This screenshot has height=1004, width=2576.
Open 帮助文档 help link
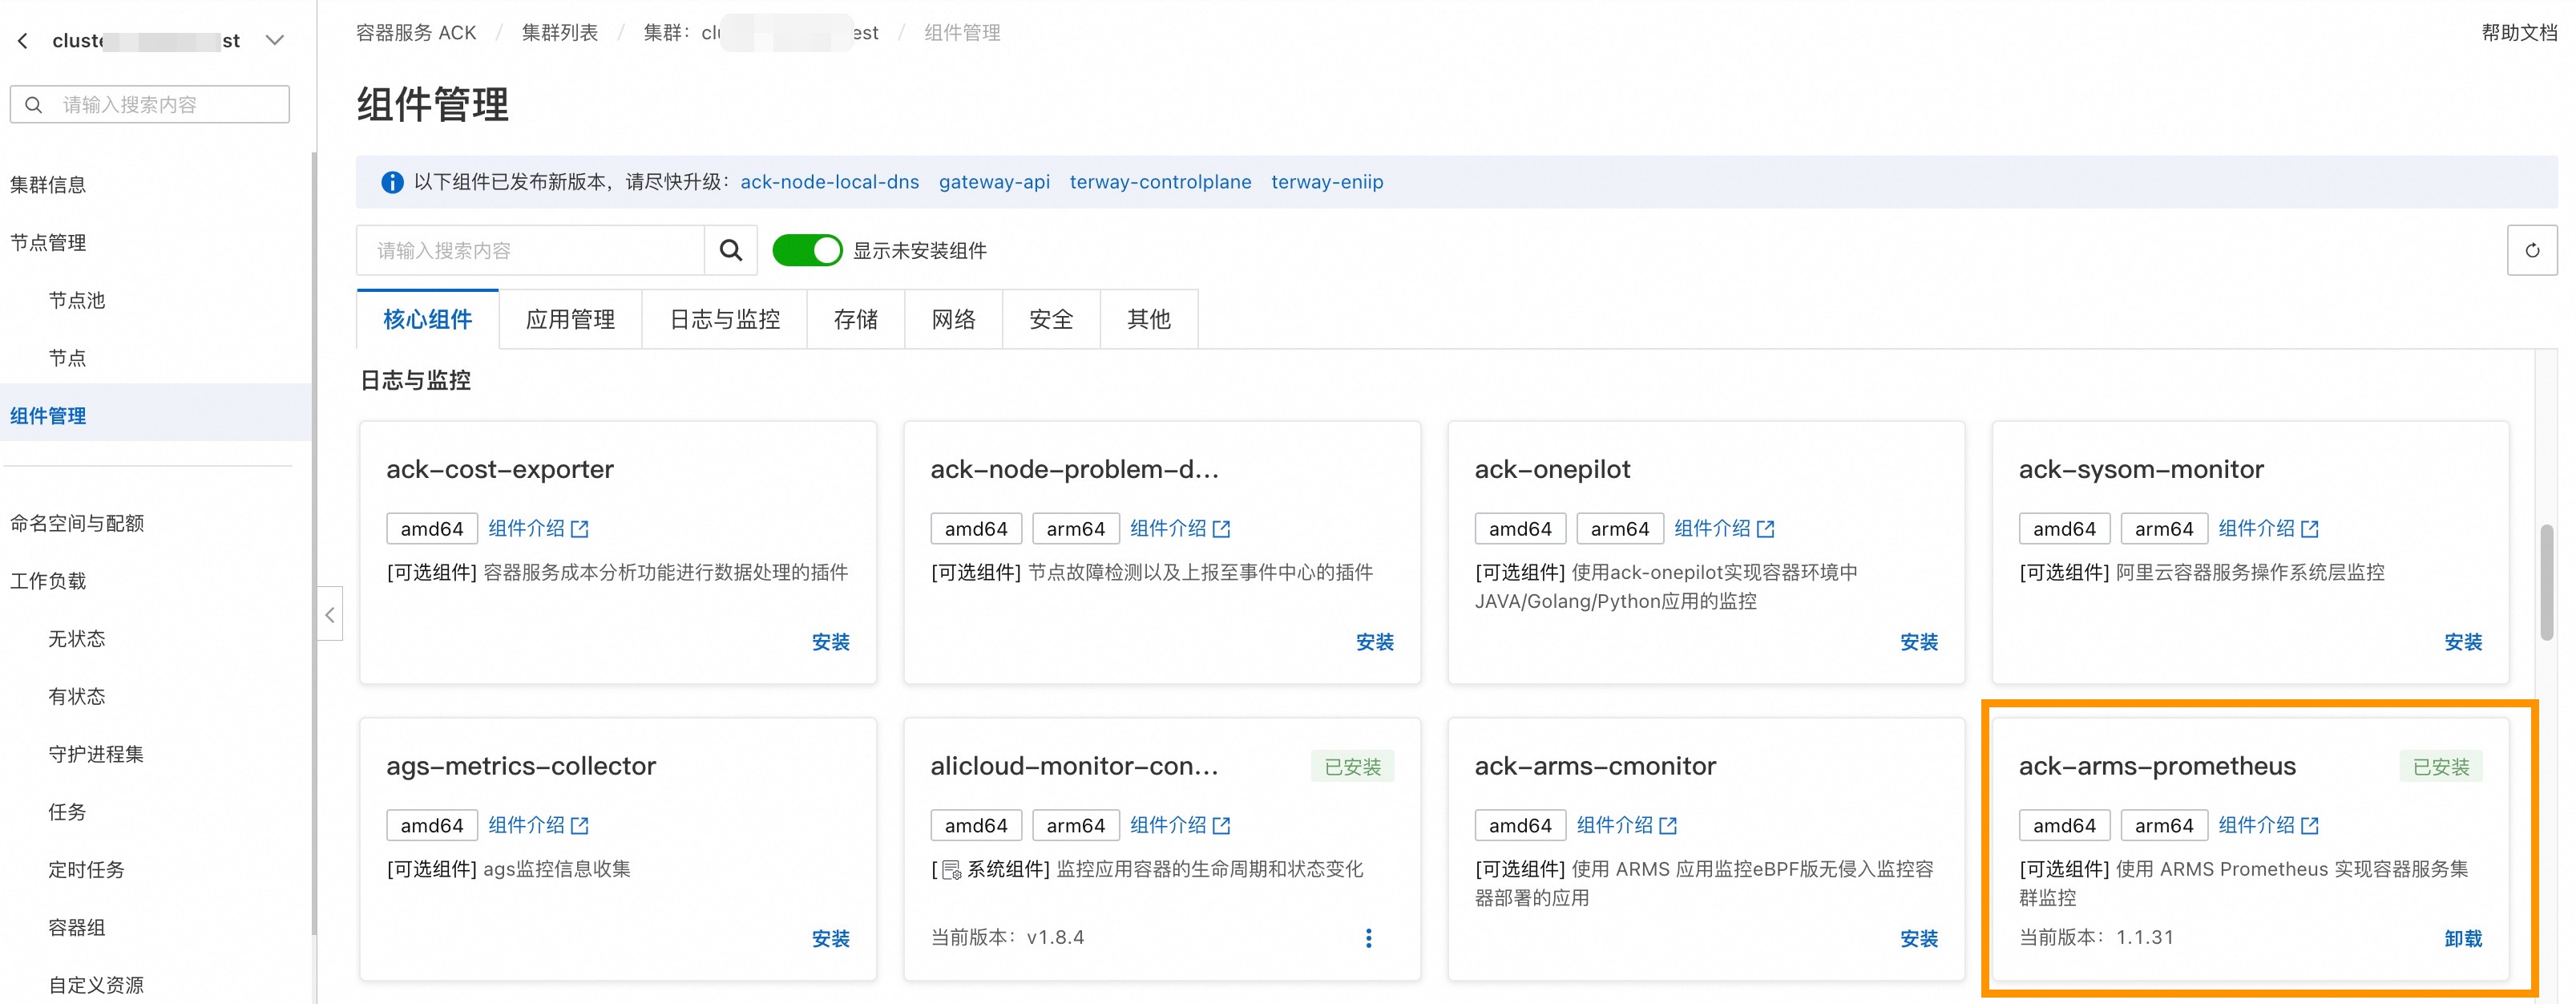2518,32
